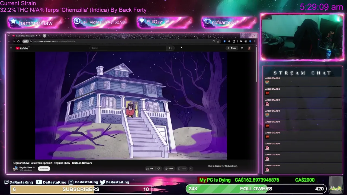Click the CA$2000 goal amount

point(305,180)
